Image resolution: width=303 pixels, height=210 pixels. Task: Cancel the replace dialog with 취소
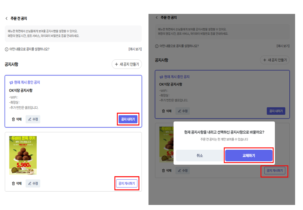[x=199, y=156]
